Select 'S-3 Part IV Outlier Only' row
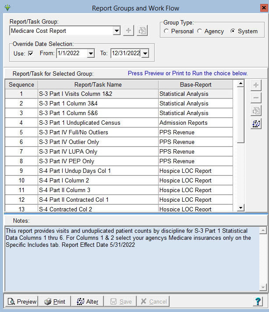 98,142
